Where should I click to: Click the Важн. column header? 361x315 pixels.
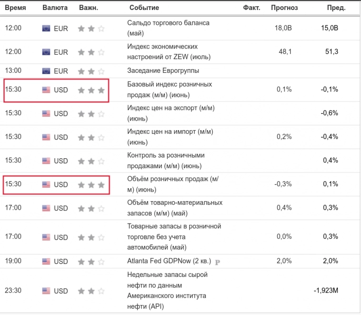pos(88,8)
